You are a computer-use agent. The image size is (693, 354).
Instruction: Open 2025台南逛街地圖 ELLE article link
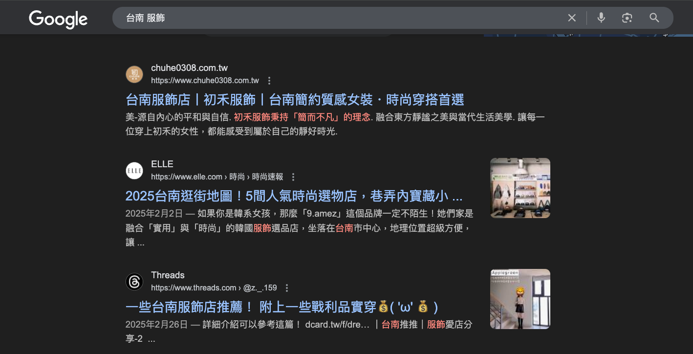[x=294, y=197]
